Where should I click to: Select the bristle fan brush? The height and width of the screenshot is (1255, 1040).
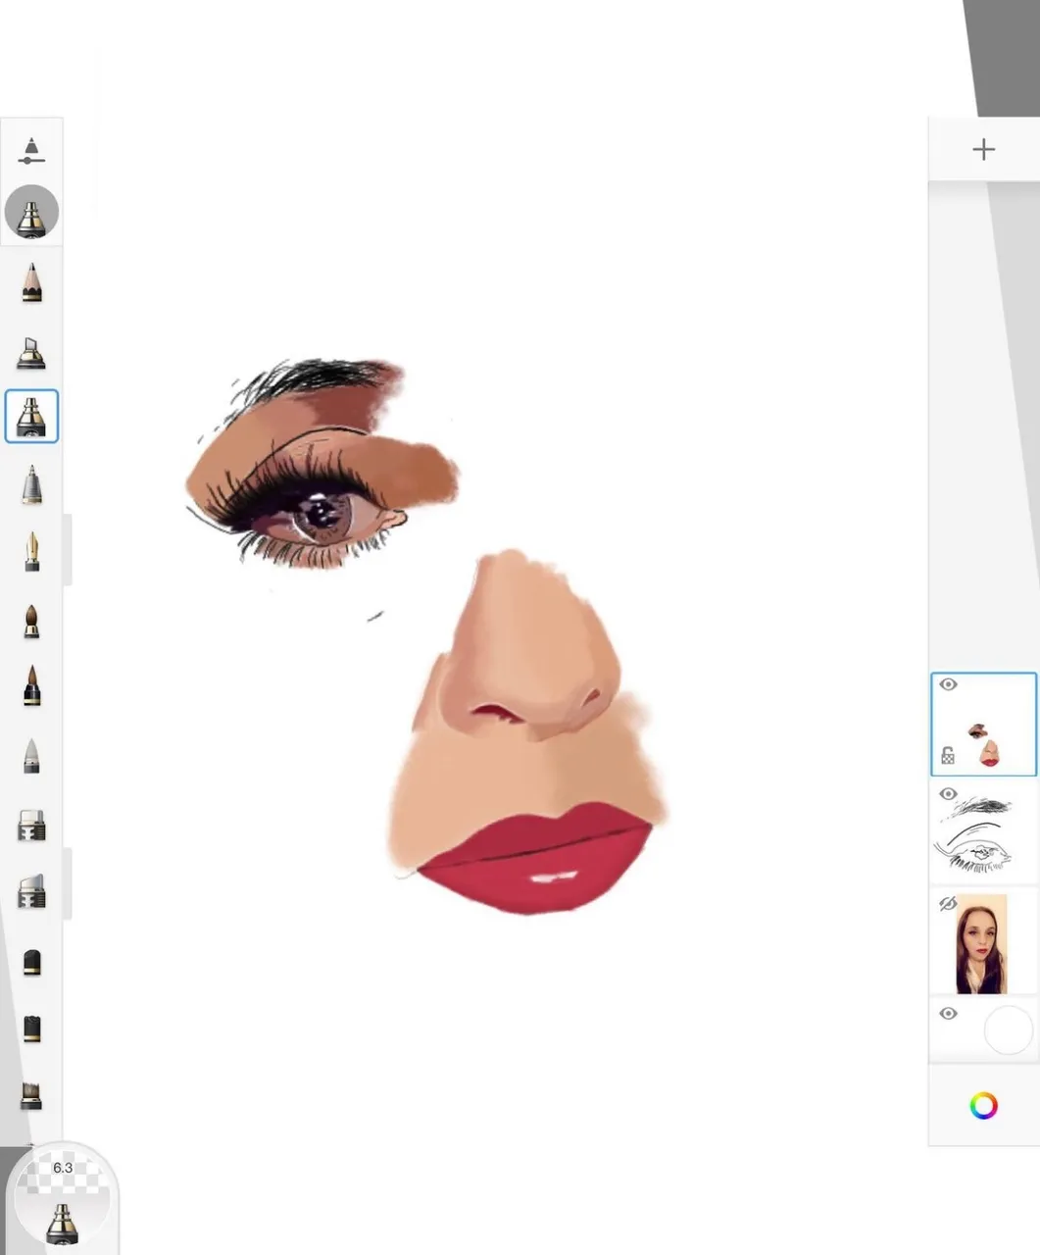pos(31,1093)
